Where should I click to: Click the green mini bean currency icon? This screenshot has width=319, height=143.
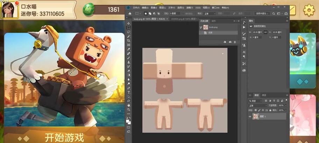point(88,9)
